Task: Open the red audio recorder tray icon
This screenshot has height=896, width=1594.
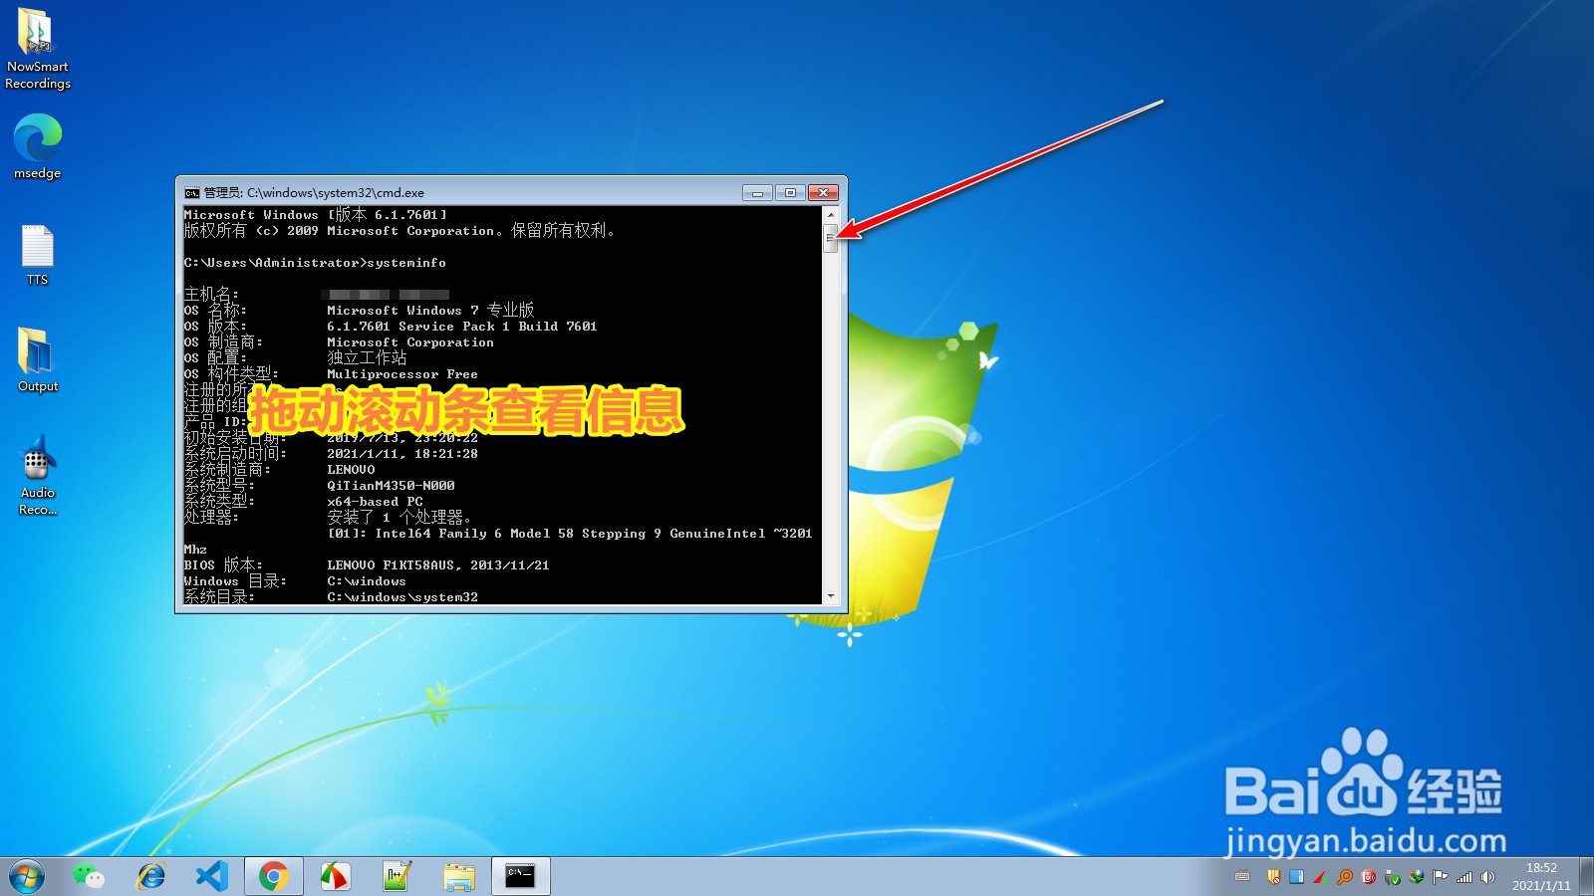Action: pos(1368,876)
